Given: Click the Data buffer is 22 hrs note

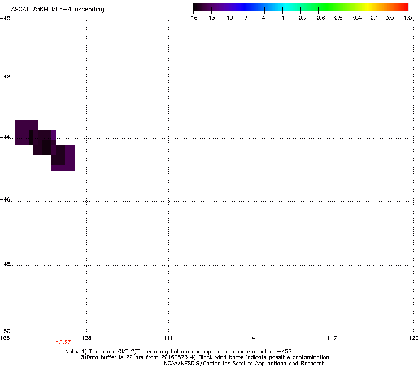Looking at the screenshot, I should click(204, 357).
